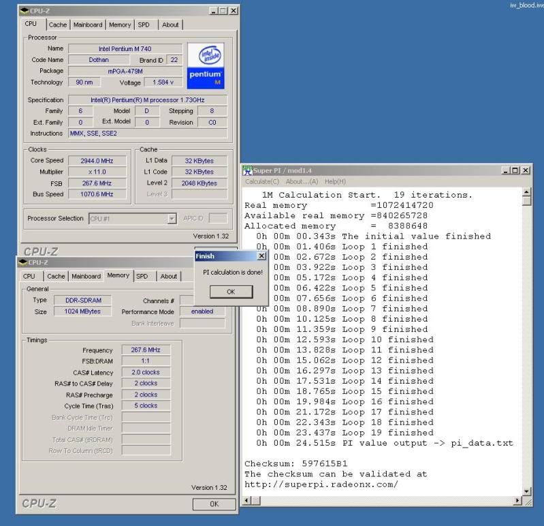Viewport: 544px width, 526px height.
Task: Open the Cache tab in lower CPU-Z window
Action: [x=56, y=276]
